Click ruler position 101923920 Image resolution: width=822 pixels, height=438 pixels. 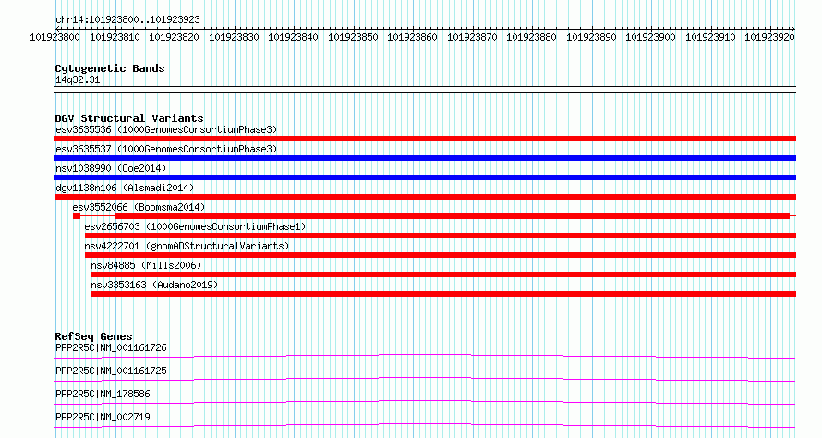coord(769,37)
